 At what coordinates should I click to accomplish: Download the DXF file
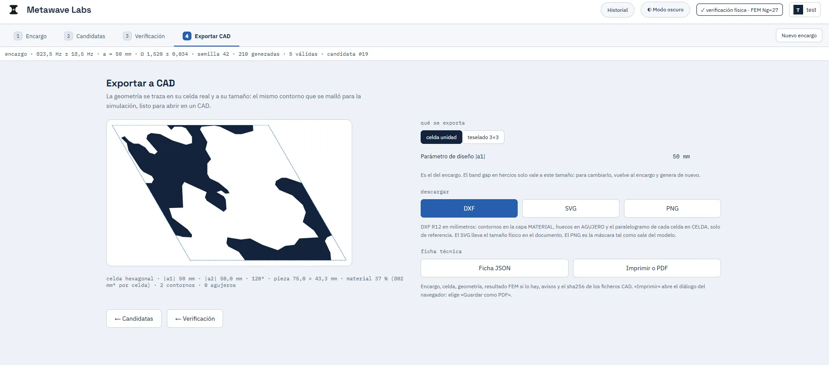tap(469, 208)
